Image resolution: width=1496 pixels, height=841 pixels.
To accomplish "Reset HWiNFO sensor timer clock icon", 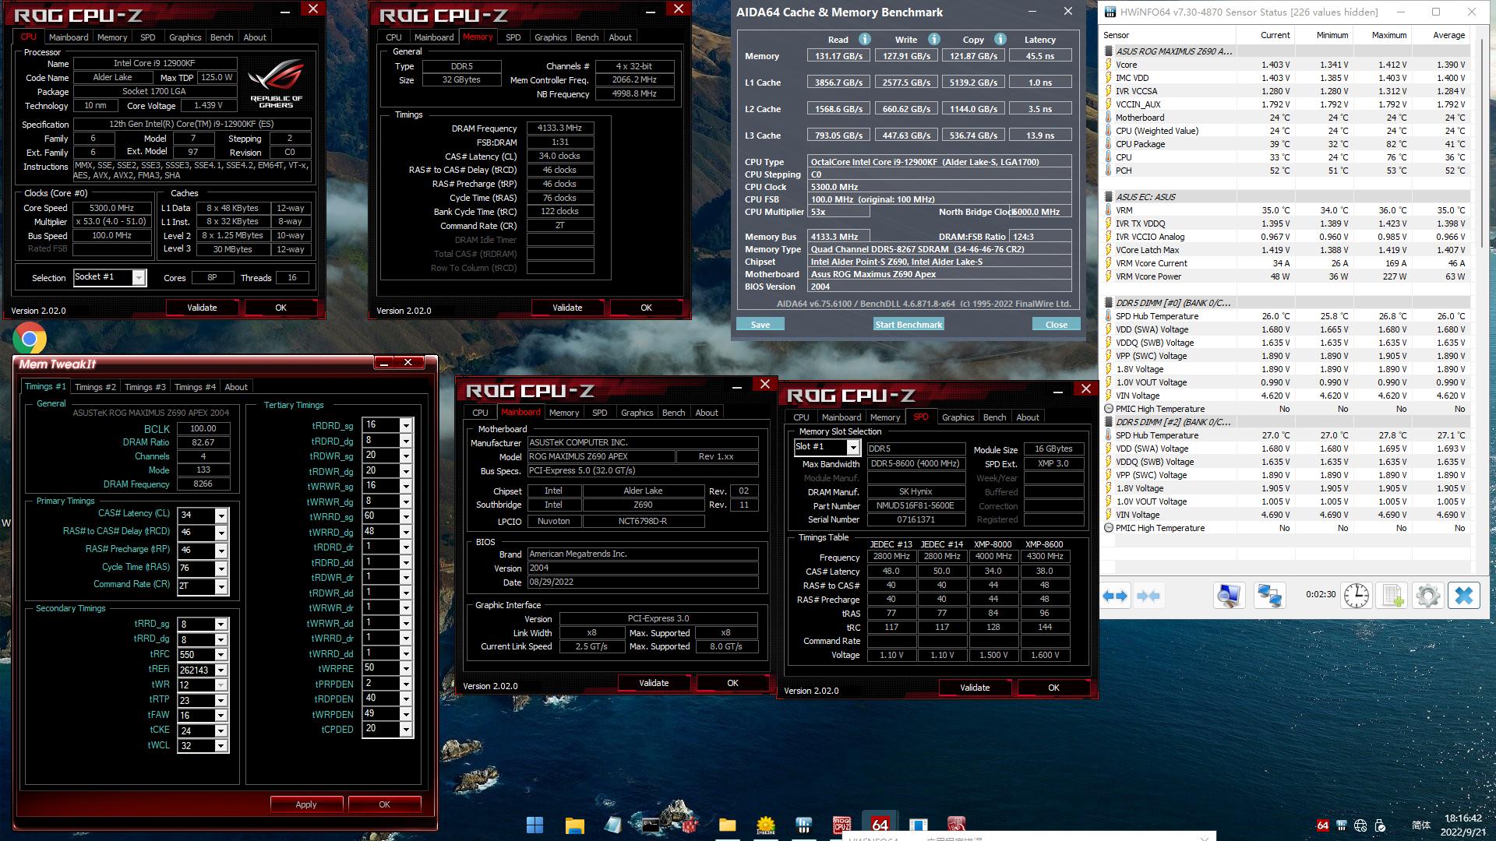I will pos(1356,596).
